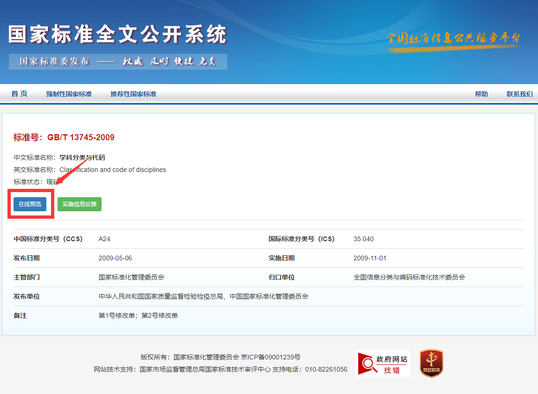Screen dimensions: 538x394
Task: Open the 帮助 page
Action: tap(481, 94)
